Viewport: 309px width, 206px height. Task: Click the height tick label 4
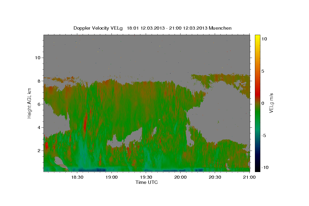pyautogui.click(x=39, y=127)
